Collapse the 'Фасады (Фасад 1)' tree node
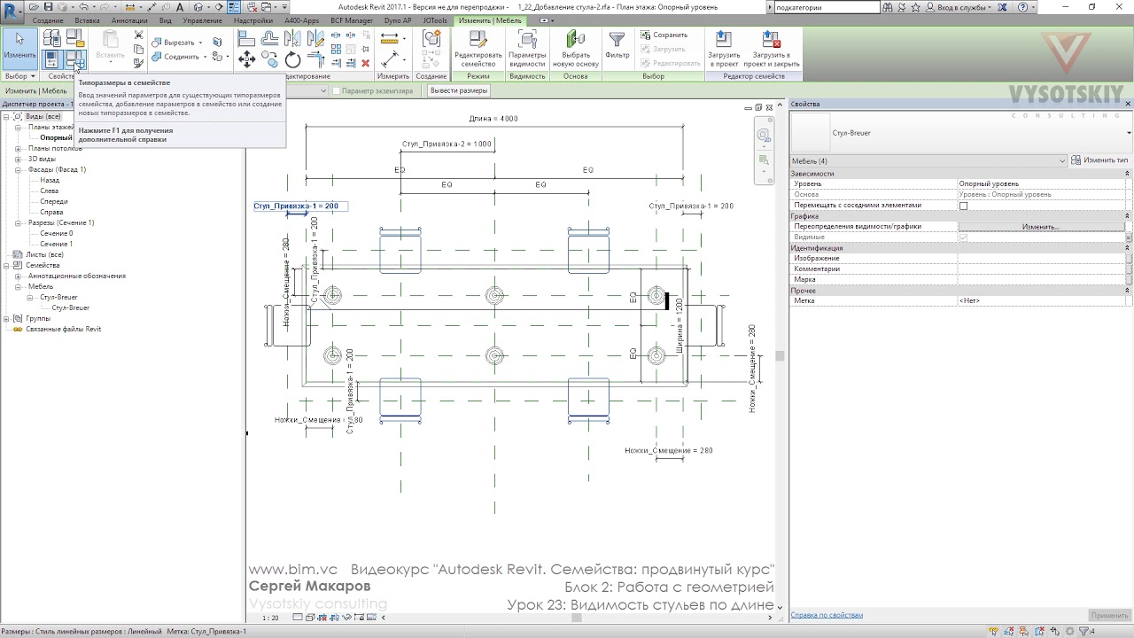This screenshot has height=638, width=1134. point(18,170)
